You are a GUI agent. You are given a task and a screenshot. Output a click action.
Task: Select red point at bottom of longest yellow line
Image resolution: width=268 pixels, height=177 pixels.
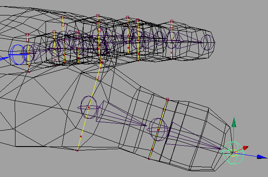(x=77, y=151)
